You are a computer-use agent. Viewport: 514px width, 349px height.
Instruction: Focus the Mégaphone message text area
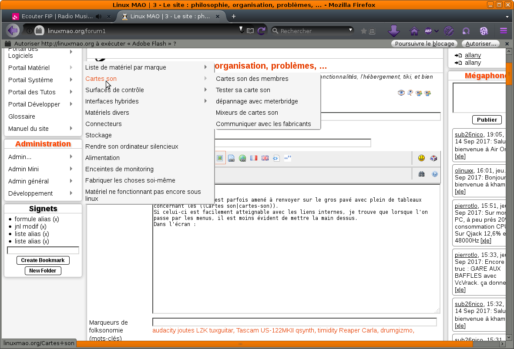pos(479,97)
